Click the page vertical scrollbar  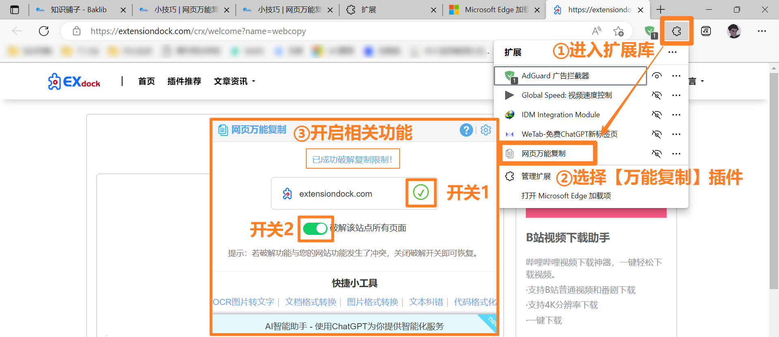click(774, 181)
